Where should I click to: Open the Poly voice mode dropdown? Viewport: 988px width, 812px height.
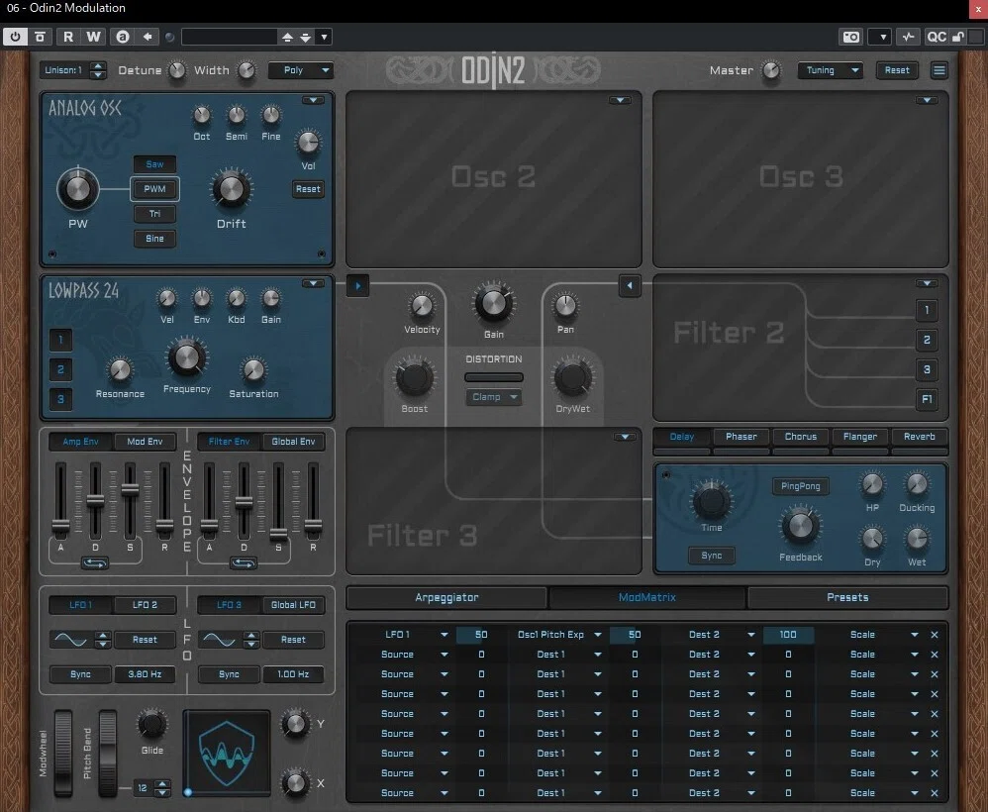pos(301,70)
